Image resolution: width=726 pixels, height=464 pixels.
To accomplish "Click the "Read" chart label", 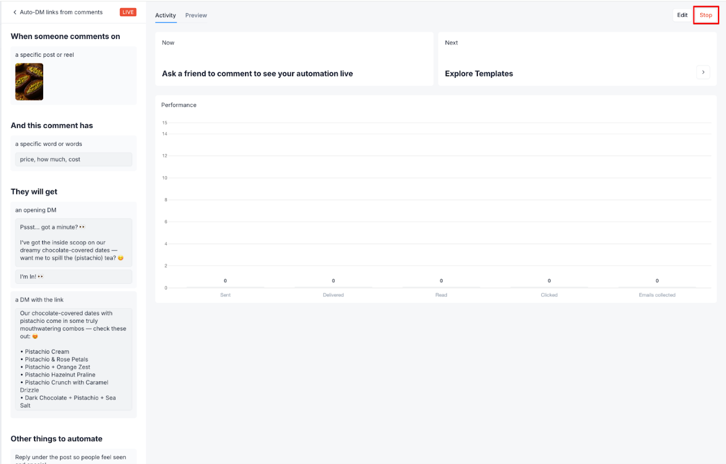I will tap(441, 295).
